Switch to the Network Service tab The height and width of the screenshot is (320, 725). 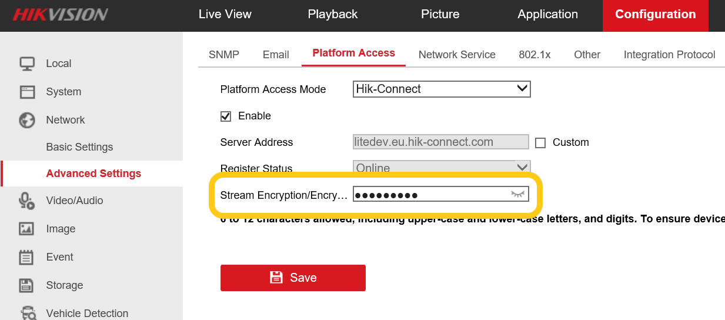click(457, 55)
